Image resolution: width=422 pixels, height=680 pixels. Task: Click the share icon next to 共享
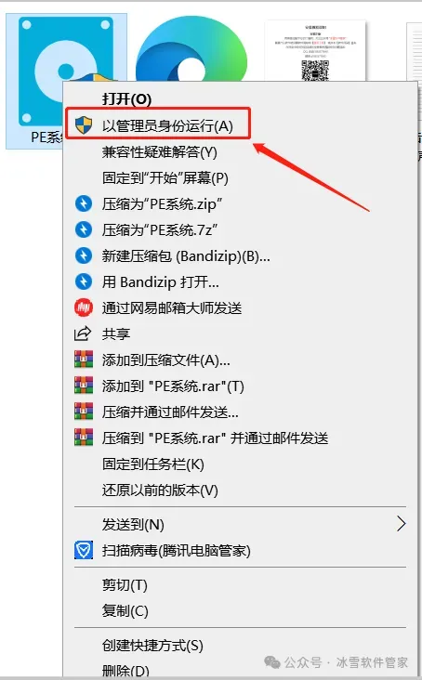(83, 333)
